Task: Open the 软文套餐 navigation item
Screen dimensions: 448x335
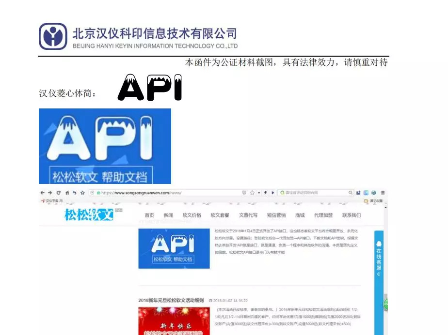Action: pyautogui.click(x=220, y=215)
